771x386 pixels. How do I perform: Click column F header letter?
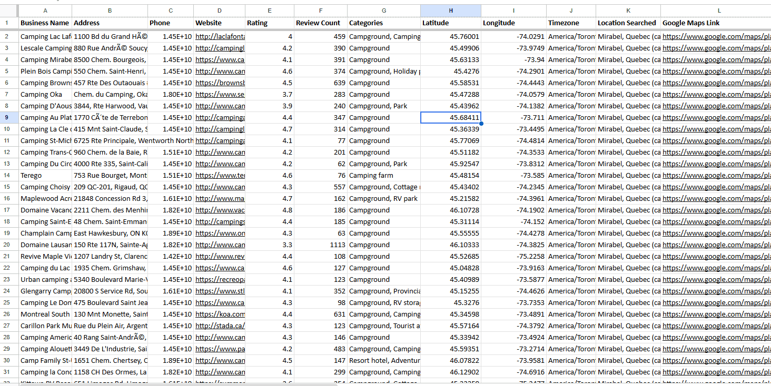[321, 11]
